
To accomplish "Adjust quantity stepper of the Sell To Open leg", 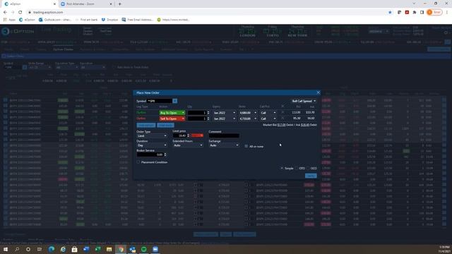I will (x=208, y=119).
